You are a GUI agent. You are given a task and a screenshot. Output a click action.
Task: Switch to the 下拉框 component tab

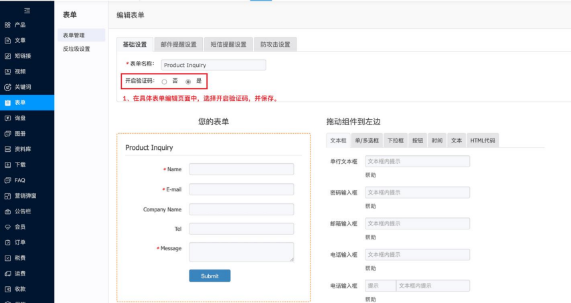tap(395, 140)
